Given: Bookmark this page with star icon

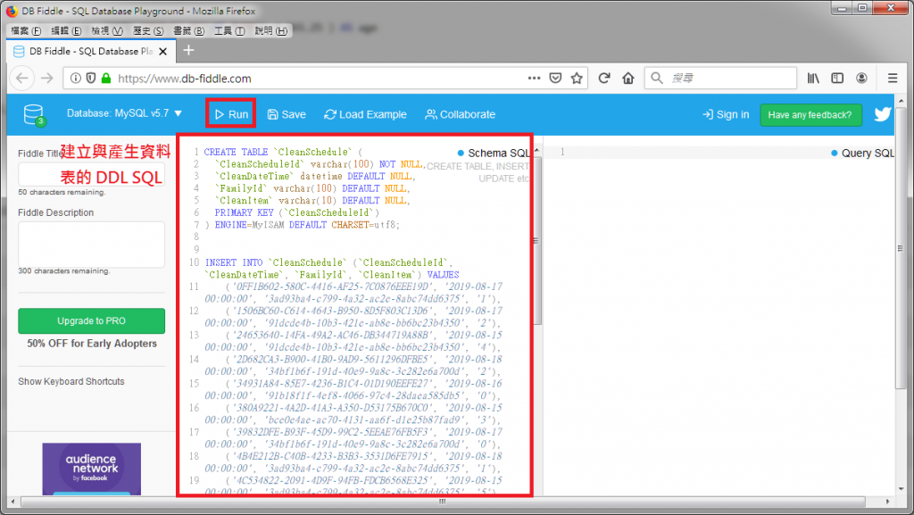Looking at the screenshot, I should 577,78.
